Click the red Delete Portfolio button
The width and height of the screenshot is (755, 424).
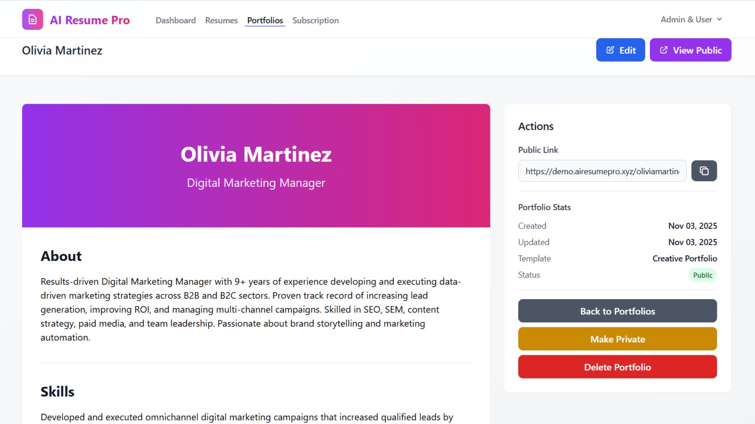[617, 367]
